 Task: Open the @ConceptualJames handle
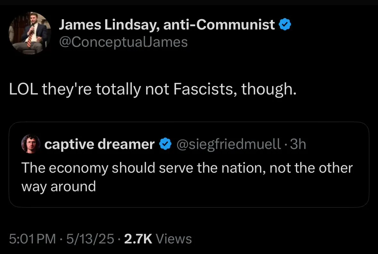click(x=123, y=42)
